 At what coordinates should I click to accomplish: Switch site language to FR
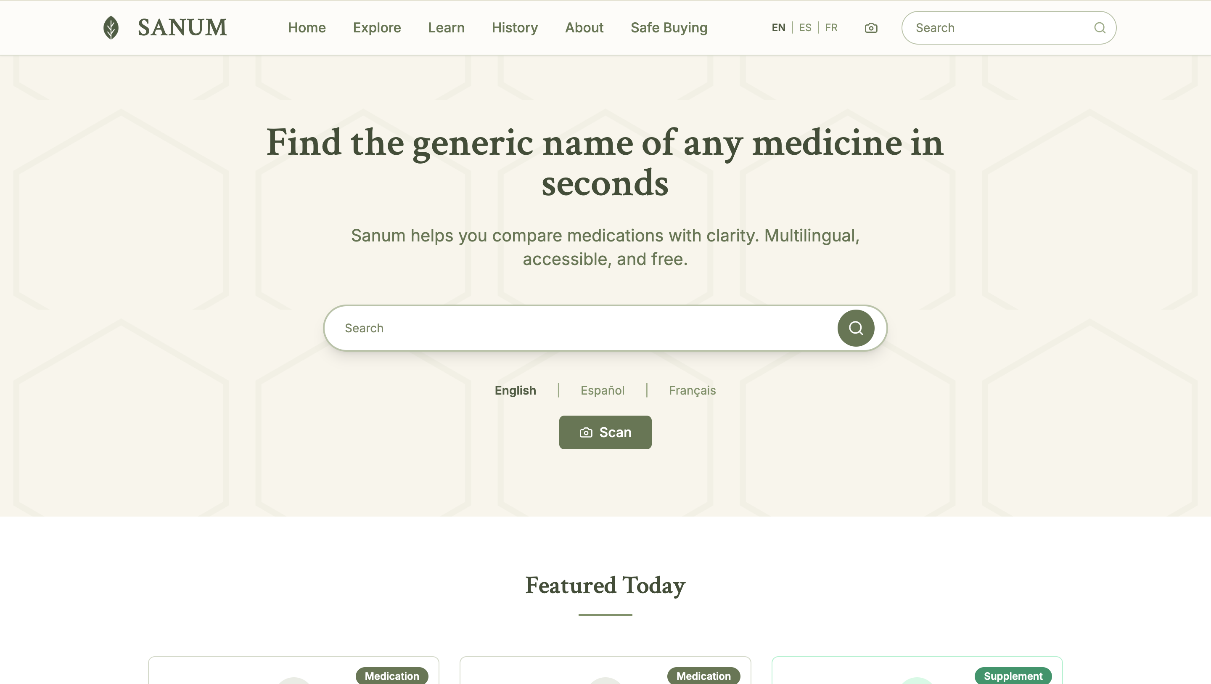click(831, 27)
